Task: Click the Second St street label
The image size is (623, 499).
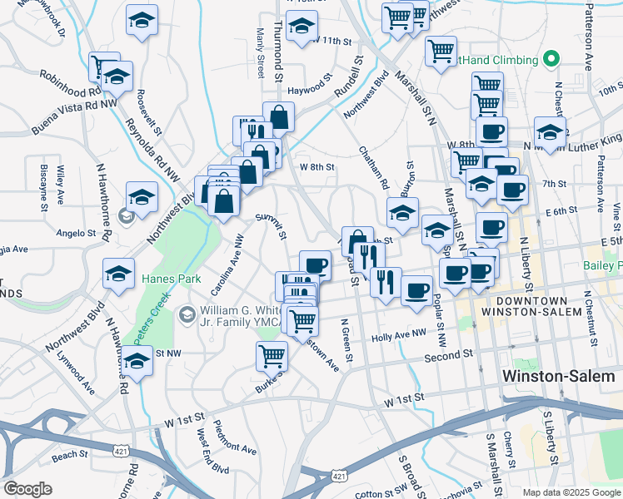Action: pyautogui.click(x=449, y=355)
